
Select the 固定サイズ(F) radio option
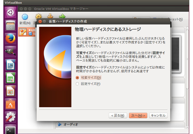coord(88,84)
